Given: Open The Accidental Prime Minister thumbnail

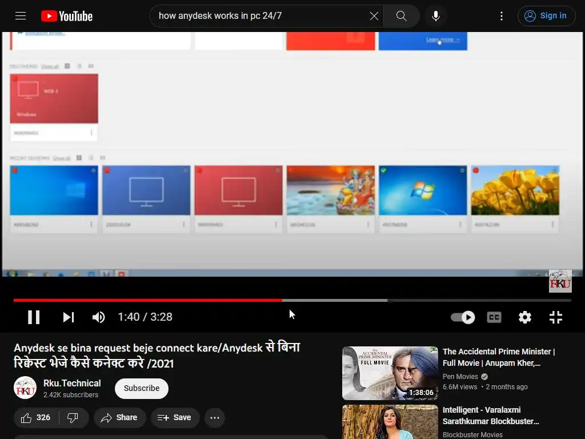Looking at the screenshot, I should pos(390,373).
